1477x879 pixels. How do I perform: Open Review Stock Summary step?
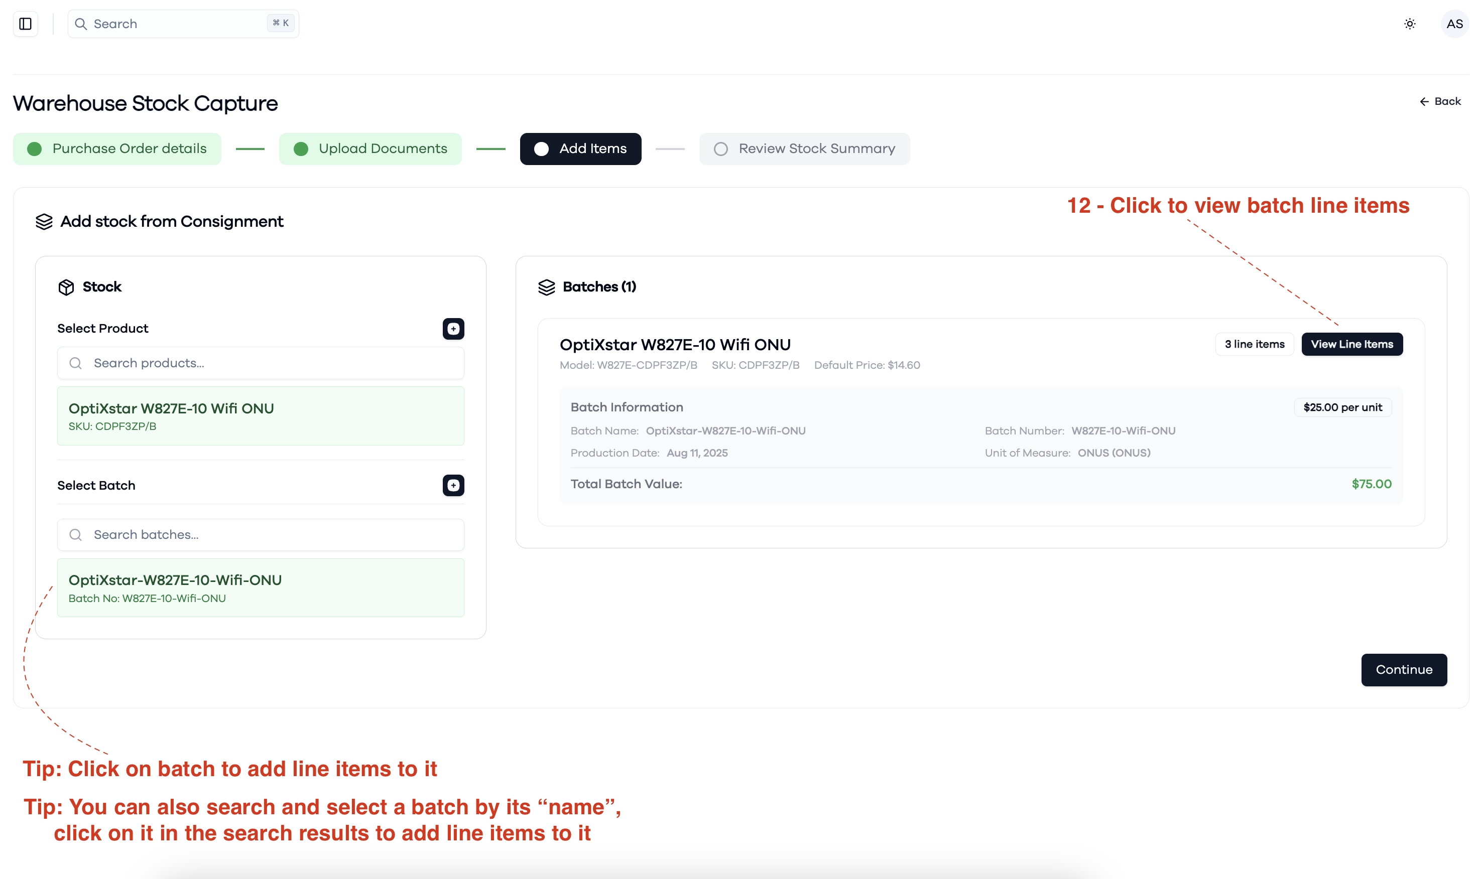(804, 149)
